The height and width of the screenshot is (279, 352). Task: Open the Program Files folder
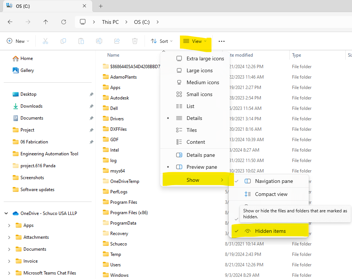click(x=123, y=202)
